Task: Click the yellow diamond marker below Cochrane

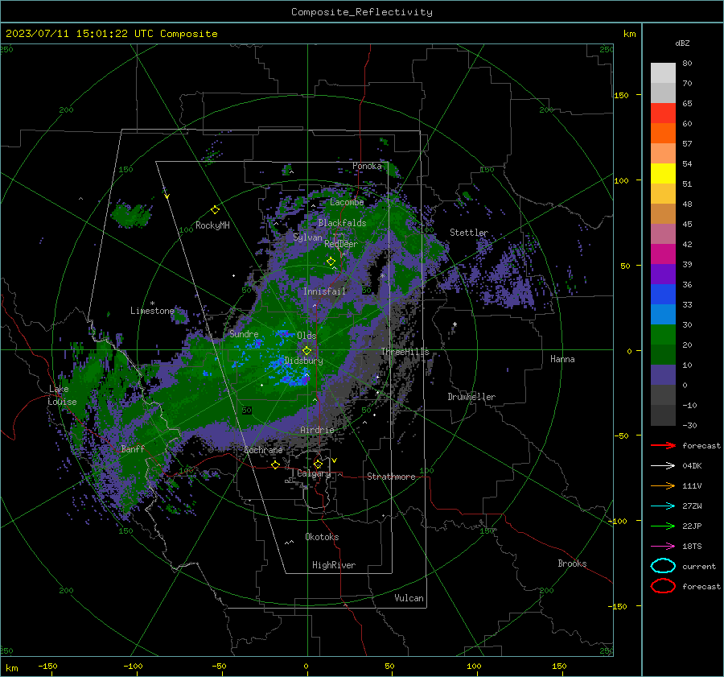Action: pos(276,465)
